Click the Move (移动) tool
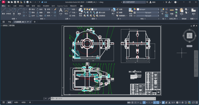199x105 pixels. coord(32,9)
